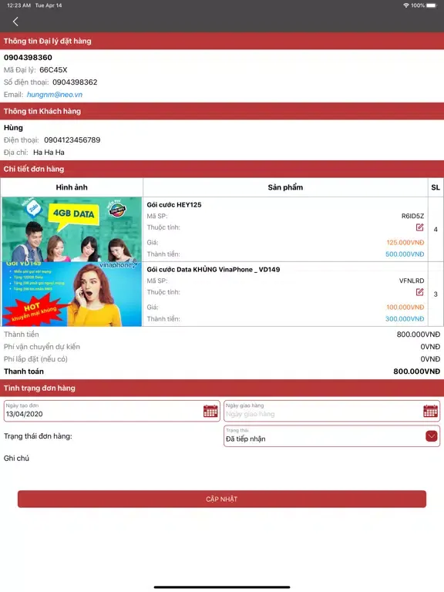Click the Ngày giao hàng input field
The width and height of the screenshot is (444, 592).
click(332, 411)
